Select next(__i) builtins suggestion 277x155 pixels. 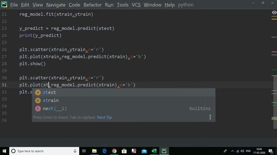click(x=123, y=108)
